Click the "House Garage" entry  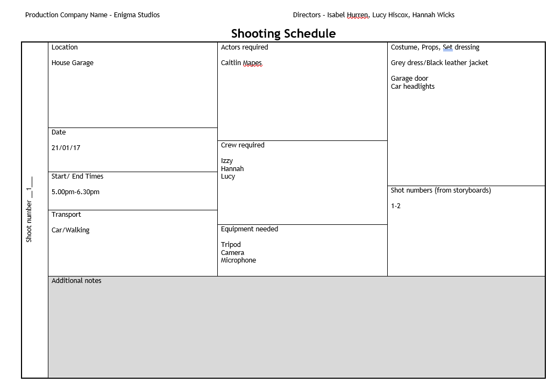point(73,63)
